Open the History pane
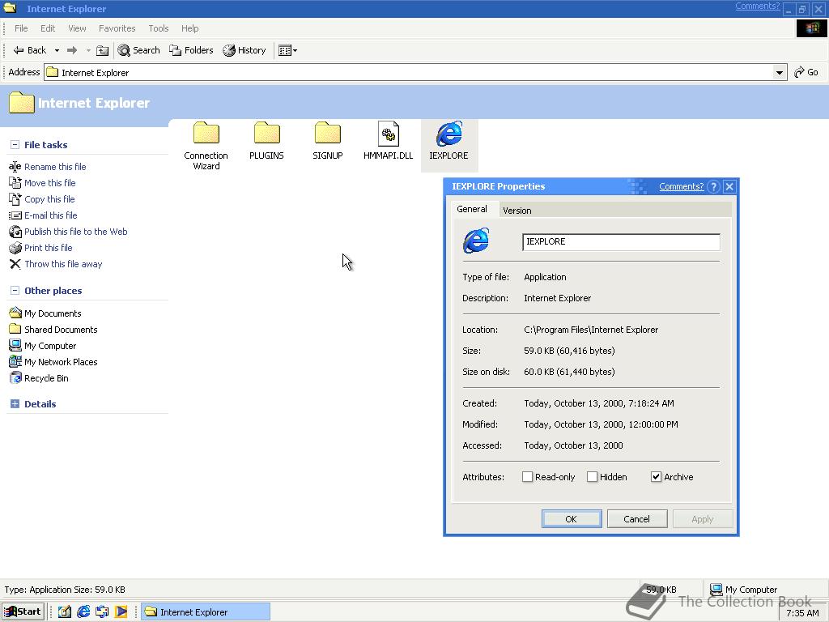The width and height of the screenshot is (829, 622). [244, 50]
